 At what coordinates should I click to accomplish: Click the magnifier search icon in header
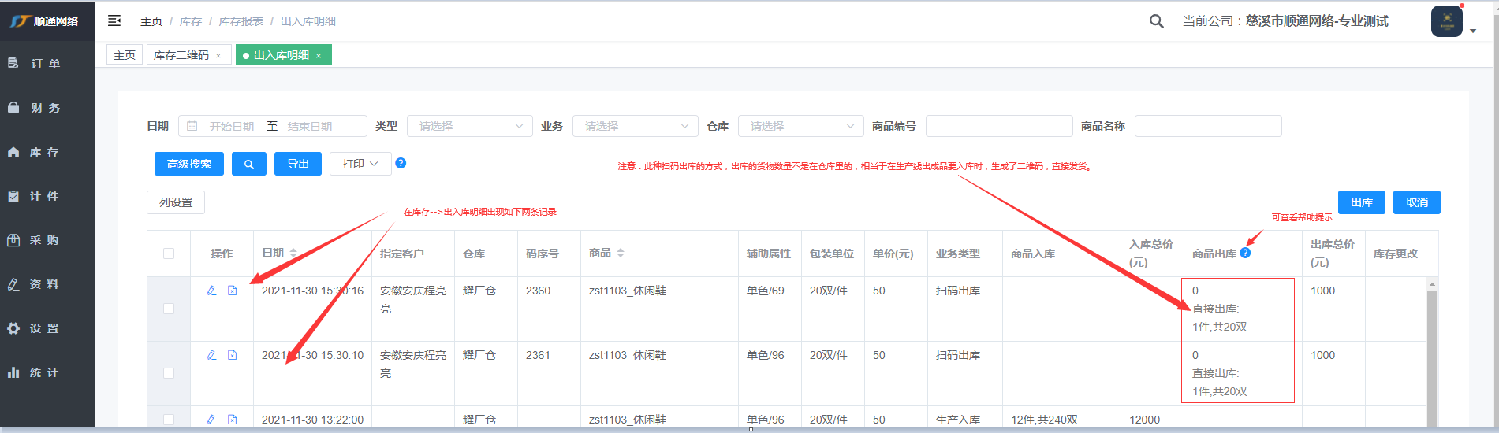1156,21
